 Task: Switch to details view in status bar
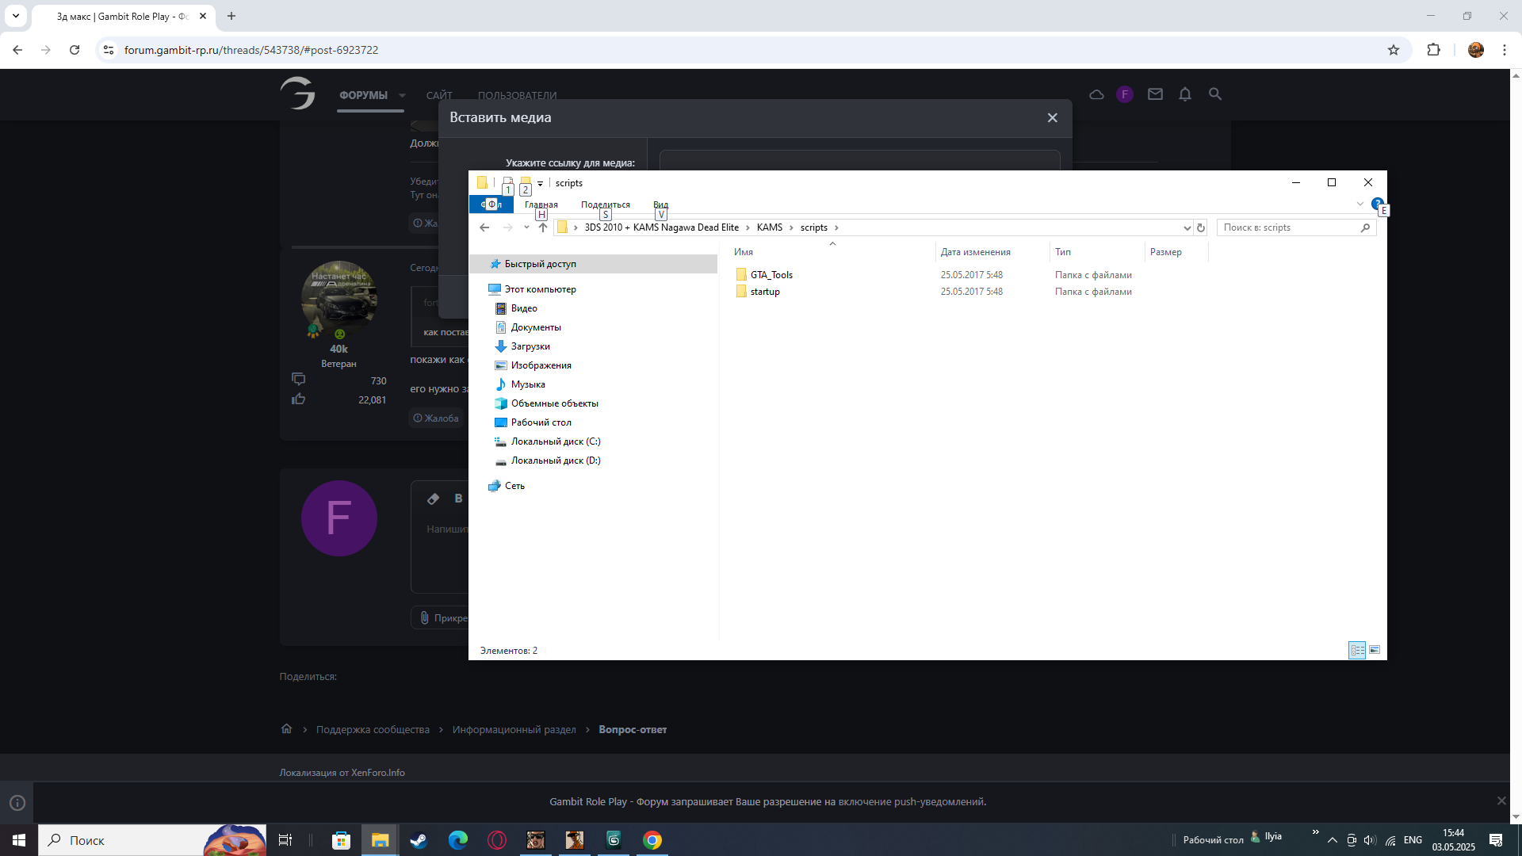tap(1357, 650)
